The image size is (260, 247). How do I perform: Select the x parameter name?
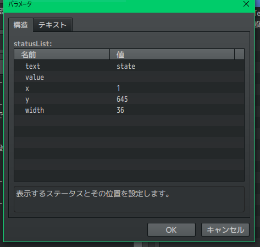[x=27, y=88]
